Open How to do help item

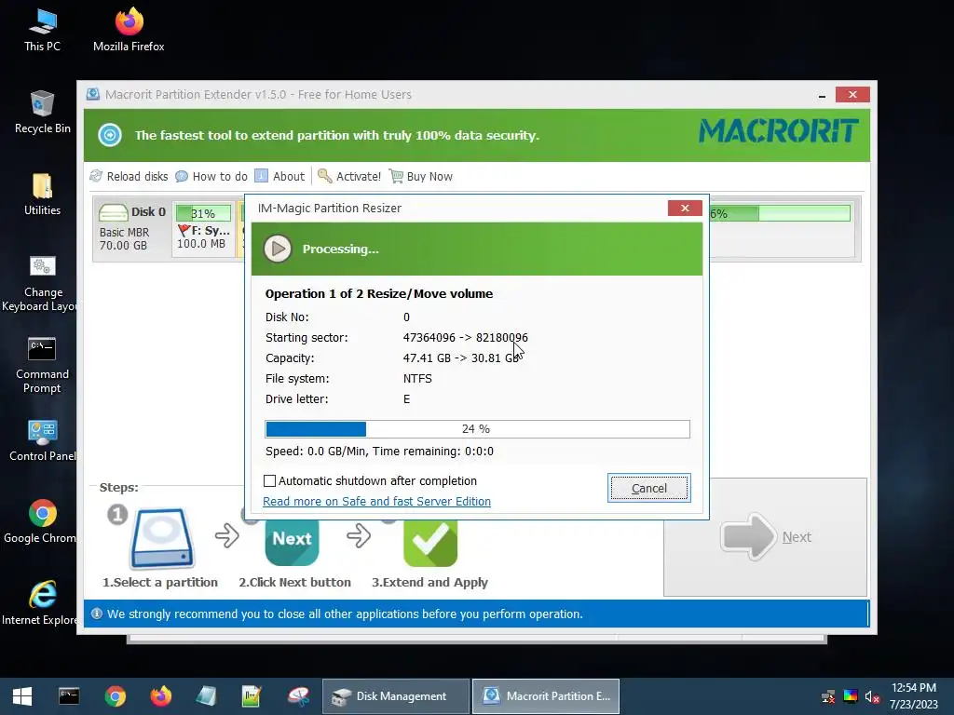pyautogui.click(x=211, y=176)
